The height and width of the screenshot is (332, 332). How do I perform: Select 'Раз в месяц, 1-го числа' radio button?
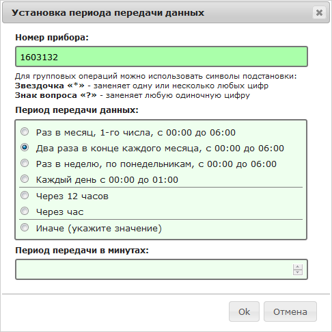[25, 131]
